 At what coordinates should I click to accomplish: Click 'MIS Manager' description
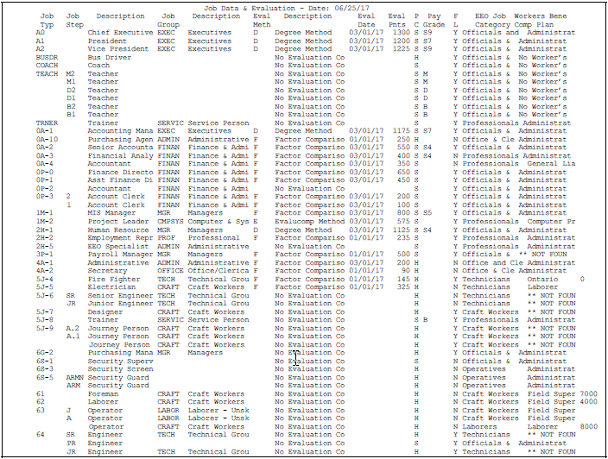pyautogui.click(x=111, y=213)
